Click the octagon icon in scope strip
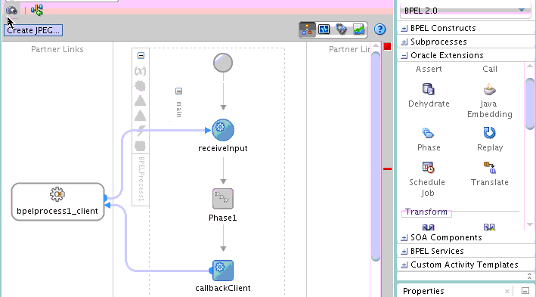 tap(140, 146)
